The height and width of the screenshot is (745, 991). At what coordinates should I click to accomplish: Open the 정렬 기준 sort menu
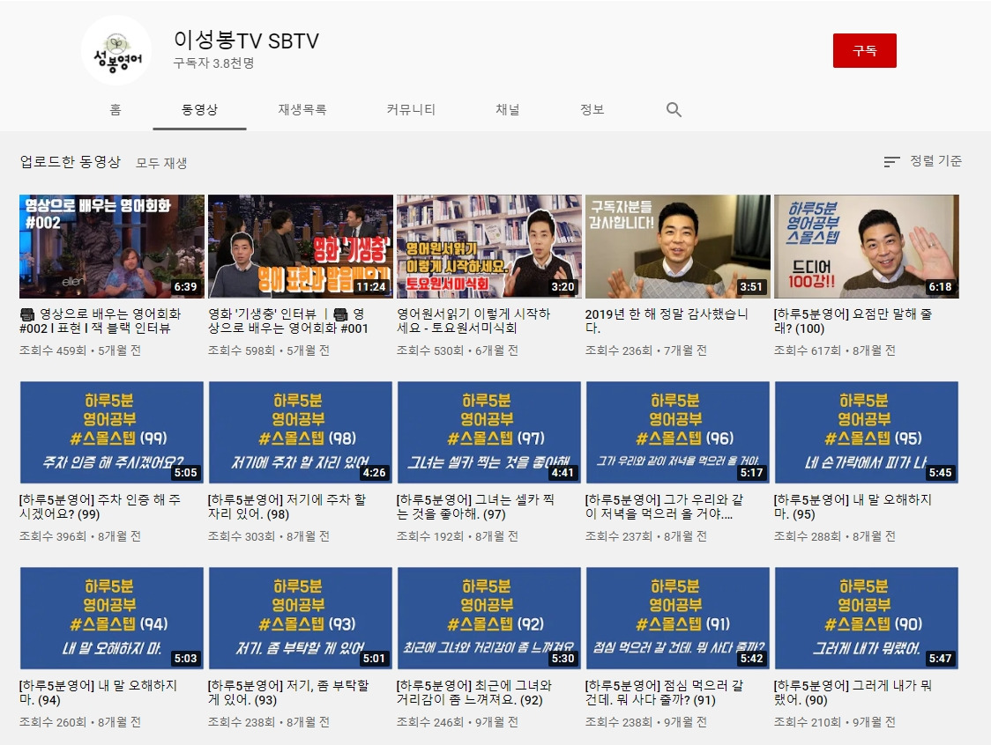click(x=923, y=162)
